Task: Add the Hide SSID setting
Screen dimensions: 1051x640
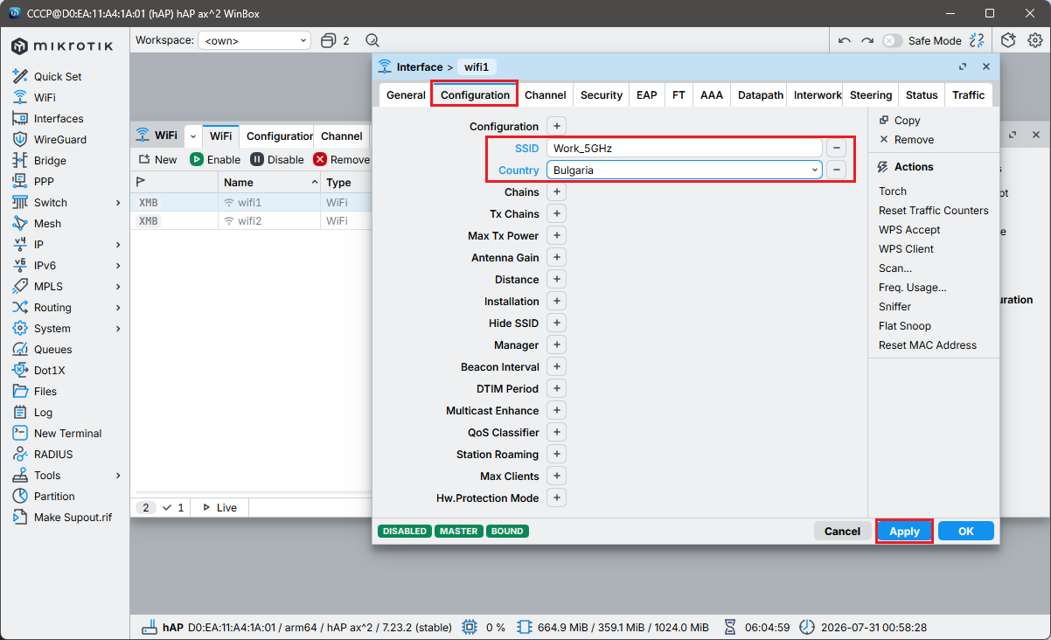Action: pyautogui.click(x=557, y=323)
